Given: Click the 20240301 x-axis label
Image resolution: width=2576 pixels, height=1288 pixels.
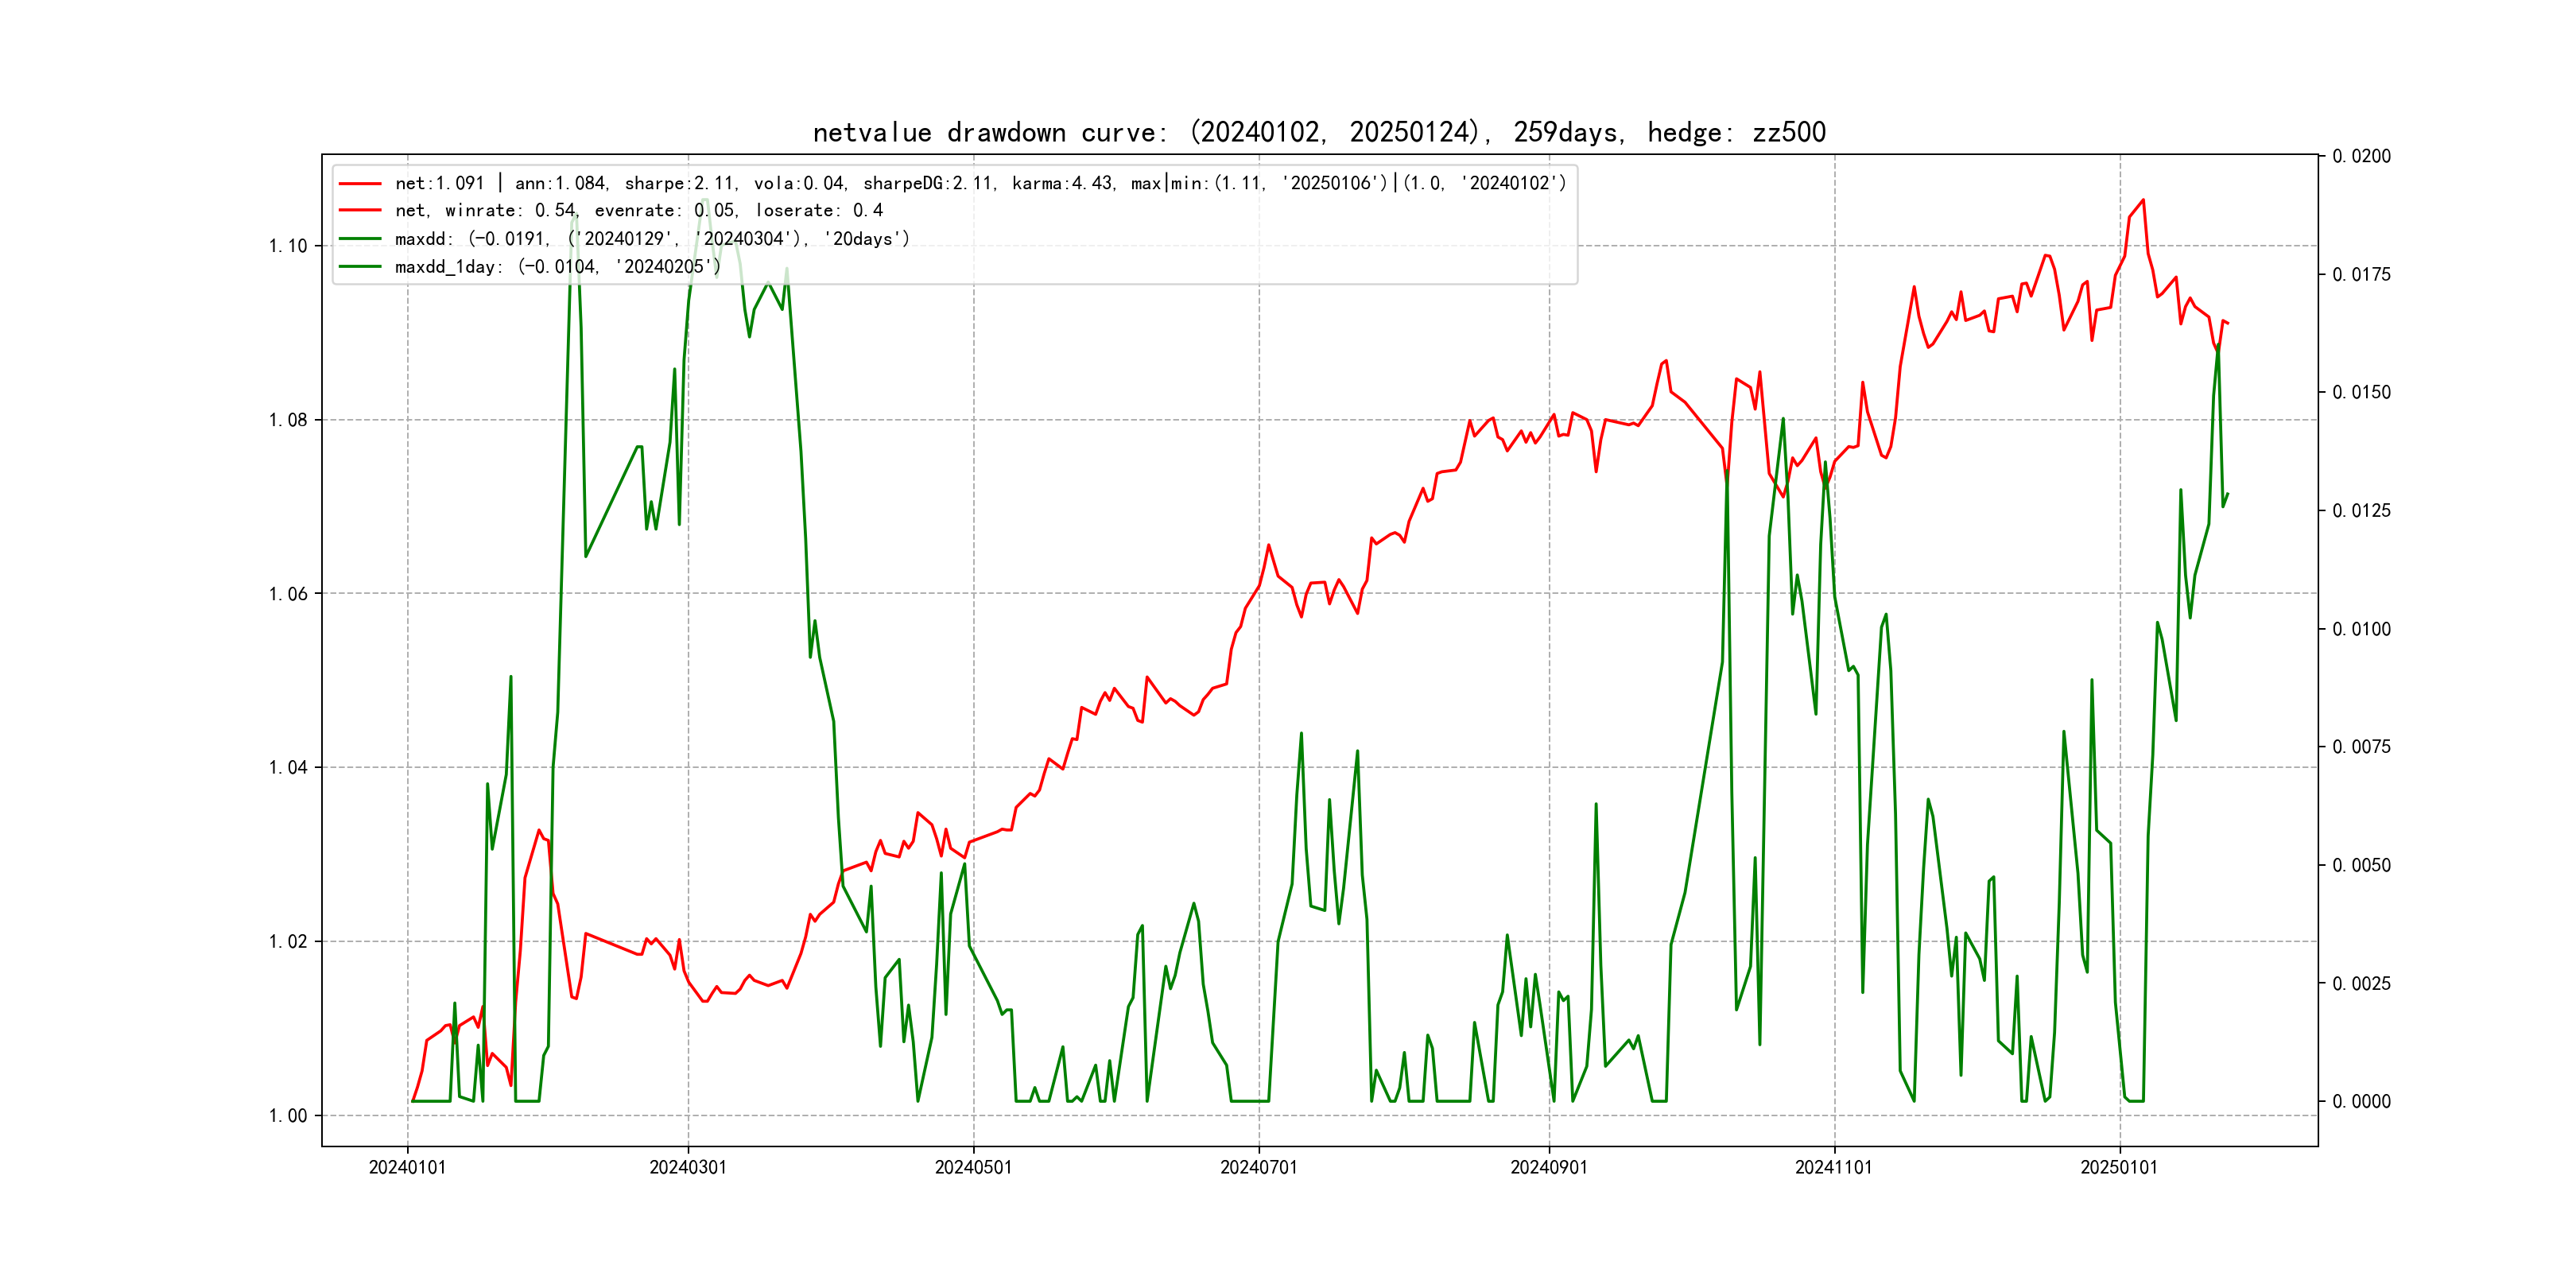Looking at the screenshot, I should click(688, 1167).
